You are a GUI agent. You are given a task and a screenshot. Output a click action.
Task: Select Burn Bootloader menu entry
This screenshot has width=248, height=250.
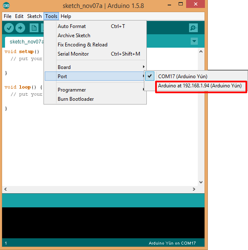pyautogui.click(x=95, y=99)
